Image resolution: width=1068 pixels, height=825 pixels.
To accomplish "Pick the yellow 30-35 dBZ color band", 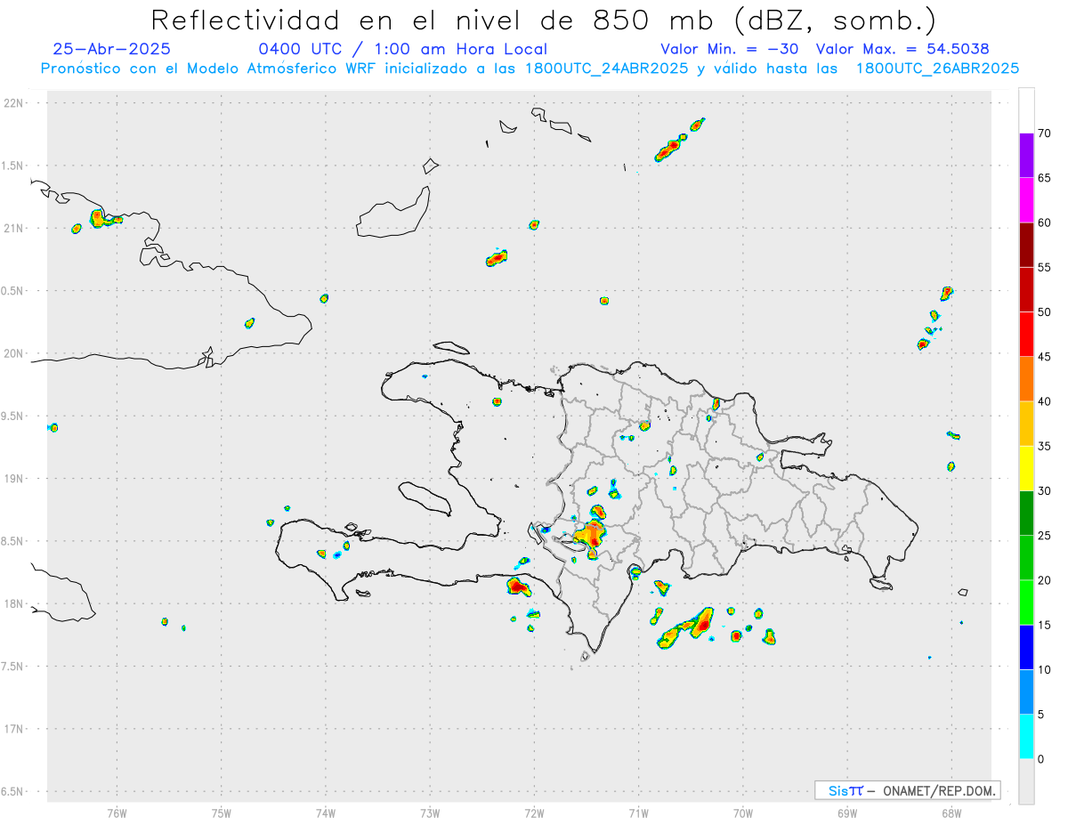I will click(1026, 468).
